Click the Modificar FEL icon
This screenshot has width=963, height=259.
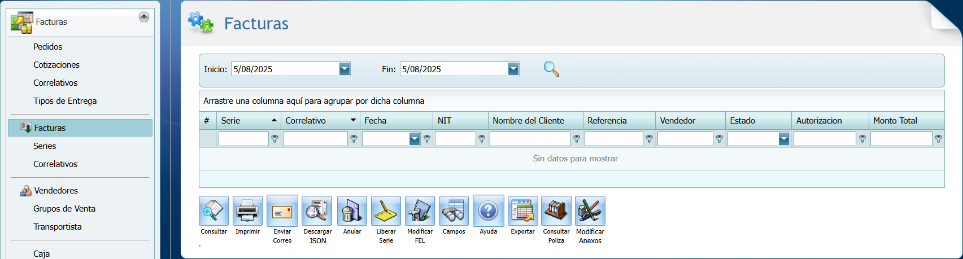pyautogui.click(x=420, y=211)
